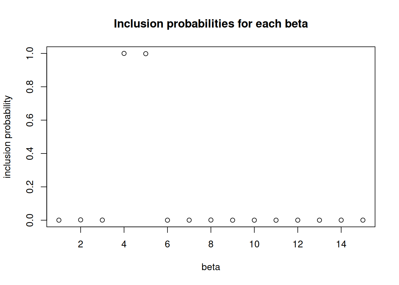Select the point at beta 10

(254, 220)
